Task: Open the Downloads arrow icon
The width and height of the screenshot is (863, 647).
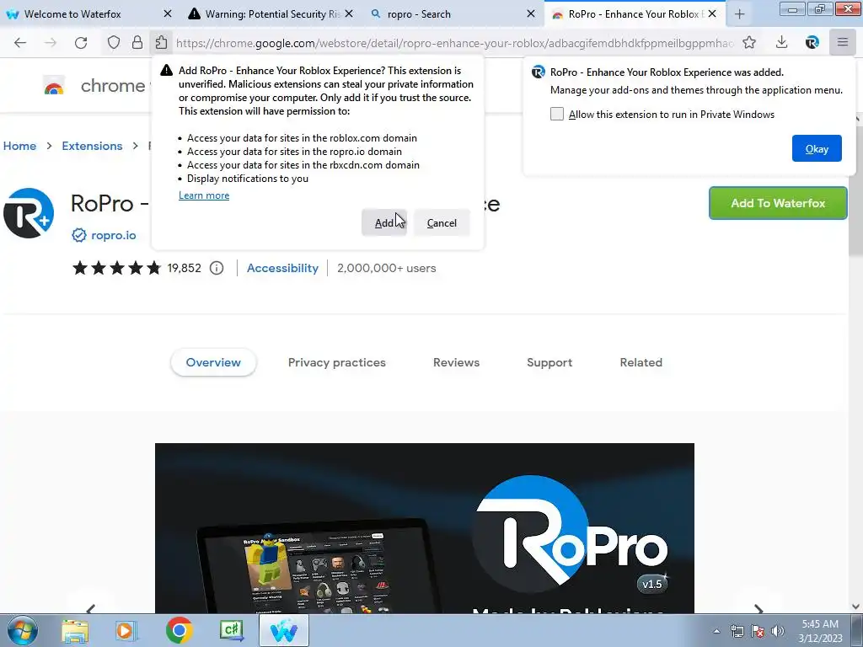Action: [781, 42]
